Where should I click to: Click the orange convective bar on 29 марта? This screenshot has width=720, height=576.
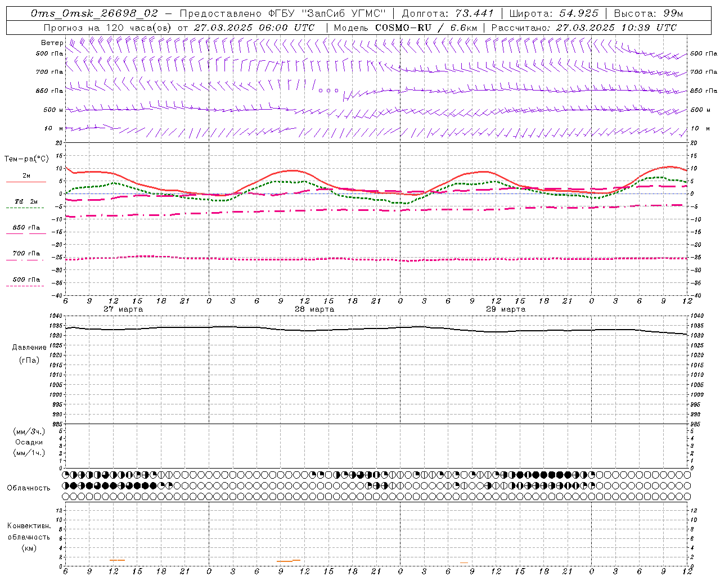tap(463, 562)
